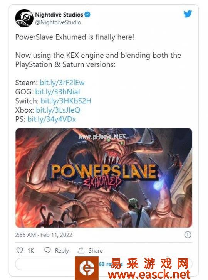Click the orange easck site logo
This screenshot has height=280, width=208.
pos(87,268)
